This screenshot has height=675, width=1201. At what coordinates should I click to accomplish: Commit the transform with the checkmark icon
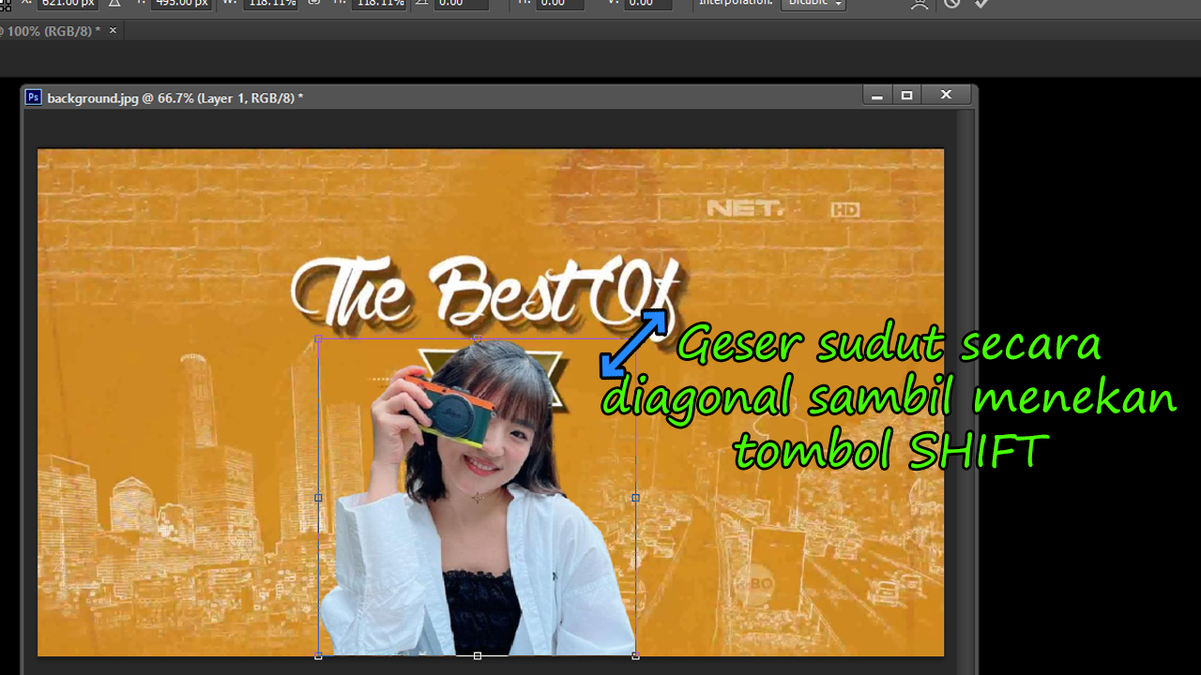click(x=981, y=4)
